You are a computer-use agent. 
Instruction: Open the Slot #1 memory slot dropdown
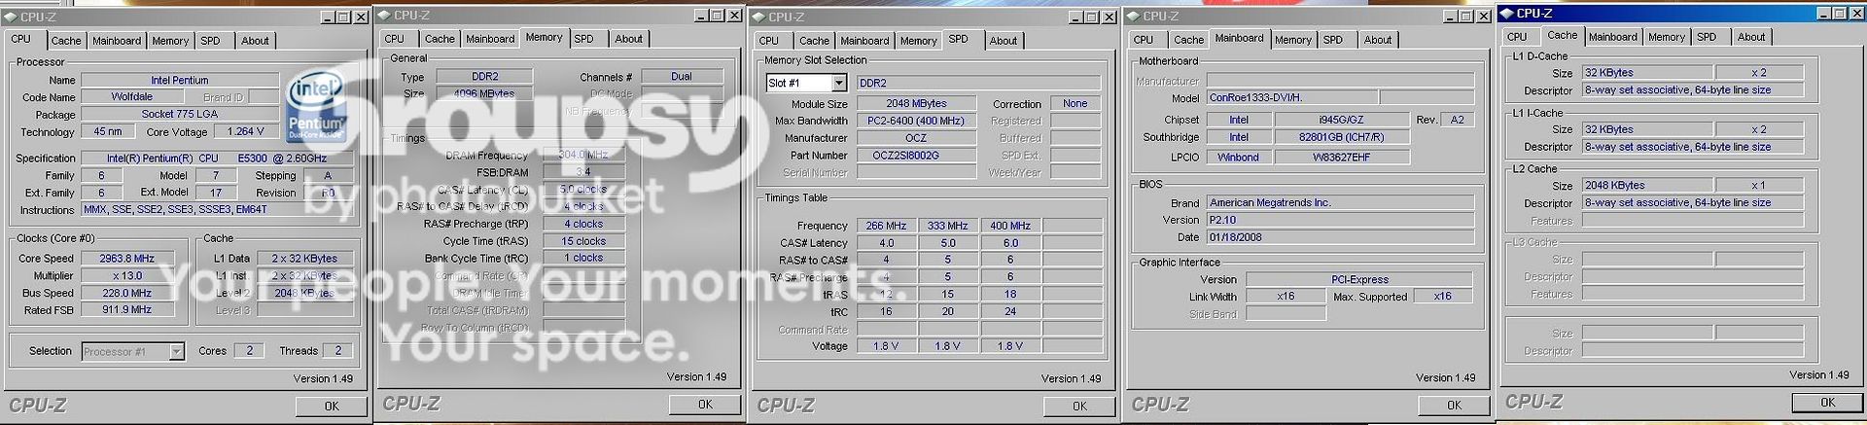click(839, 83)
